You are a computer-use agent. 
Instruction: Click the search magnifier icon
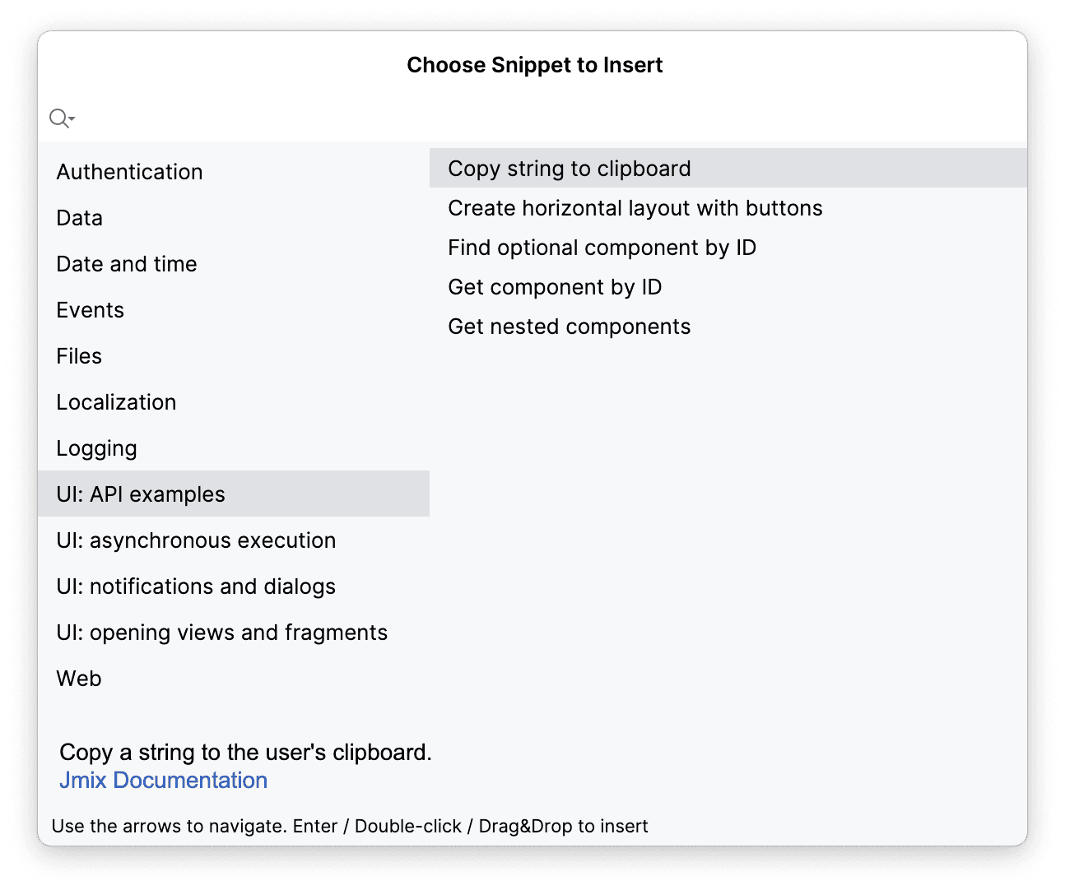(60, 118)
